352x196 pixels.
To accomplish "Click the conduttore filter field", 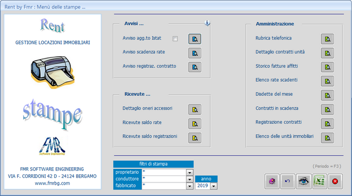I will (x=164, y=179).
